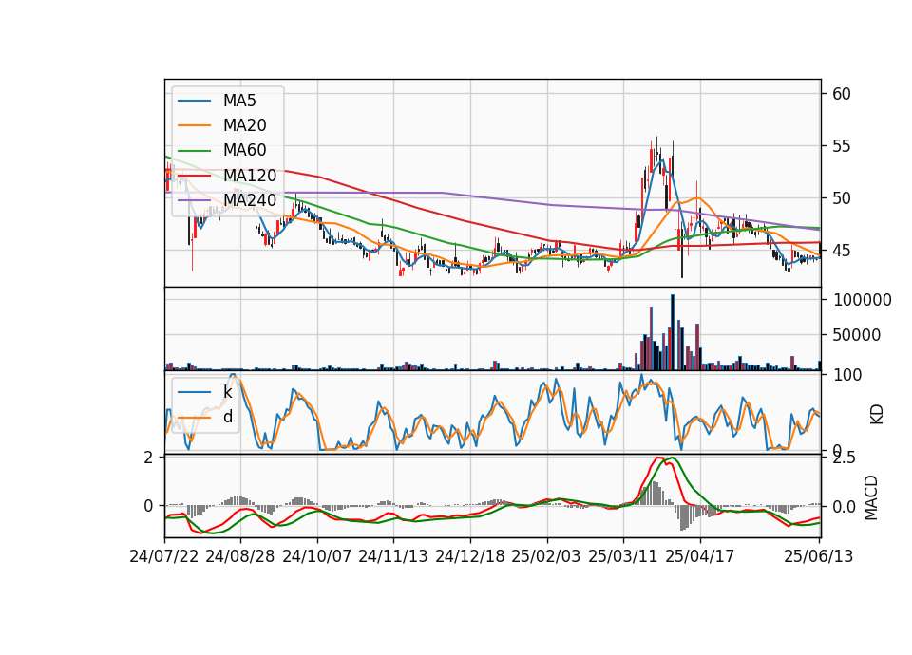Click the purple MA240 legend line sample
Viewport: 912px width, 655px height.
click(194, 201)
